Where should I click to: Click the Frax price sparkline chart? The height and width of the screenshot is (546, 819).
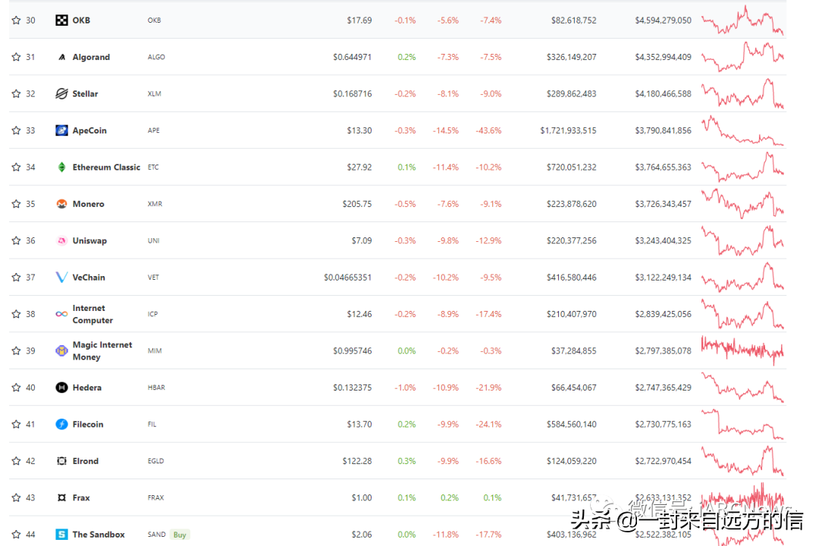[x=742, y=497]
